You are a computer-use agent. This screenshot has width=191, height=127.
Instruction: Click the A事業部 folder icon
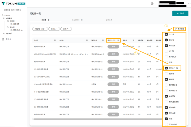[5, 18]
